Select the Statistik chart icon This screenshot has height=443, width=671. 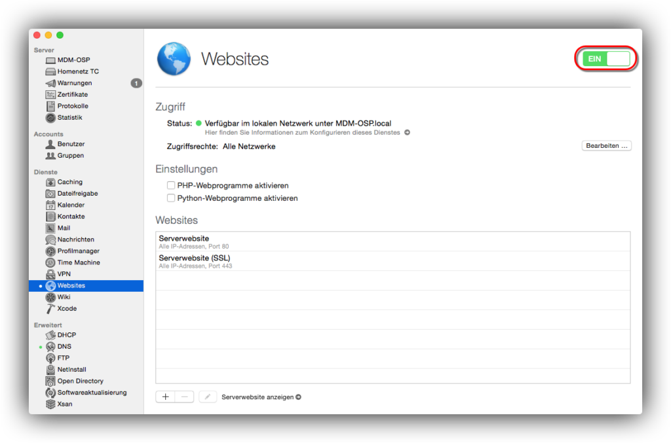click(x=50, y=118)
